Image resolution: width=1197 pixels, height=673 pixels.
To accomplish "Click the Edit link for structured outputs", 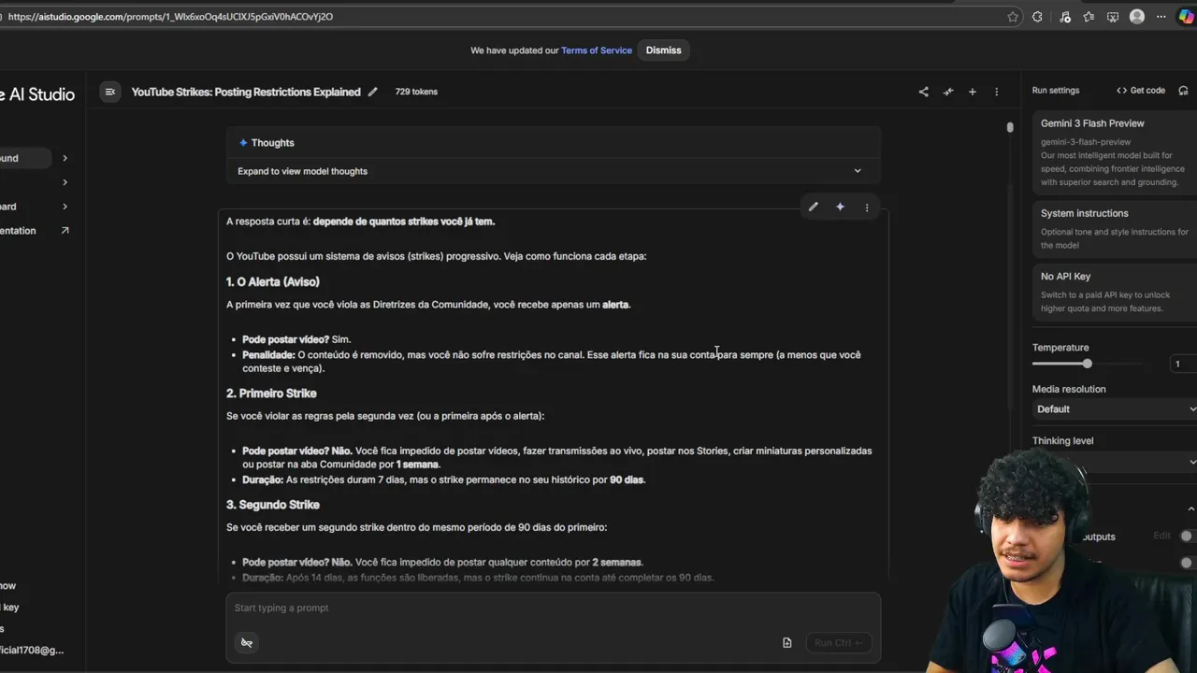I will tap(1161, 537).
